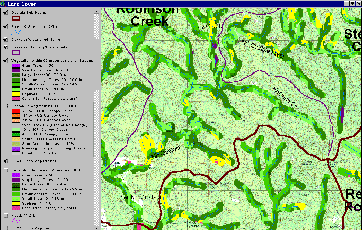Click the McGann Cr map label
The width and height of the screenshot is (362, 230).
pyautogui.click(x=284, y=97)
